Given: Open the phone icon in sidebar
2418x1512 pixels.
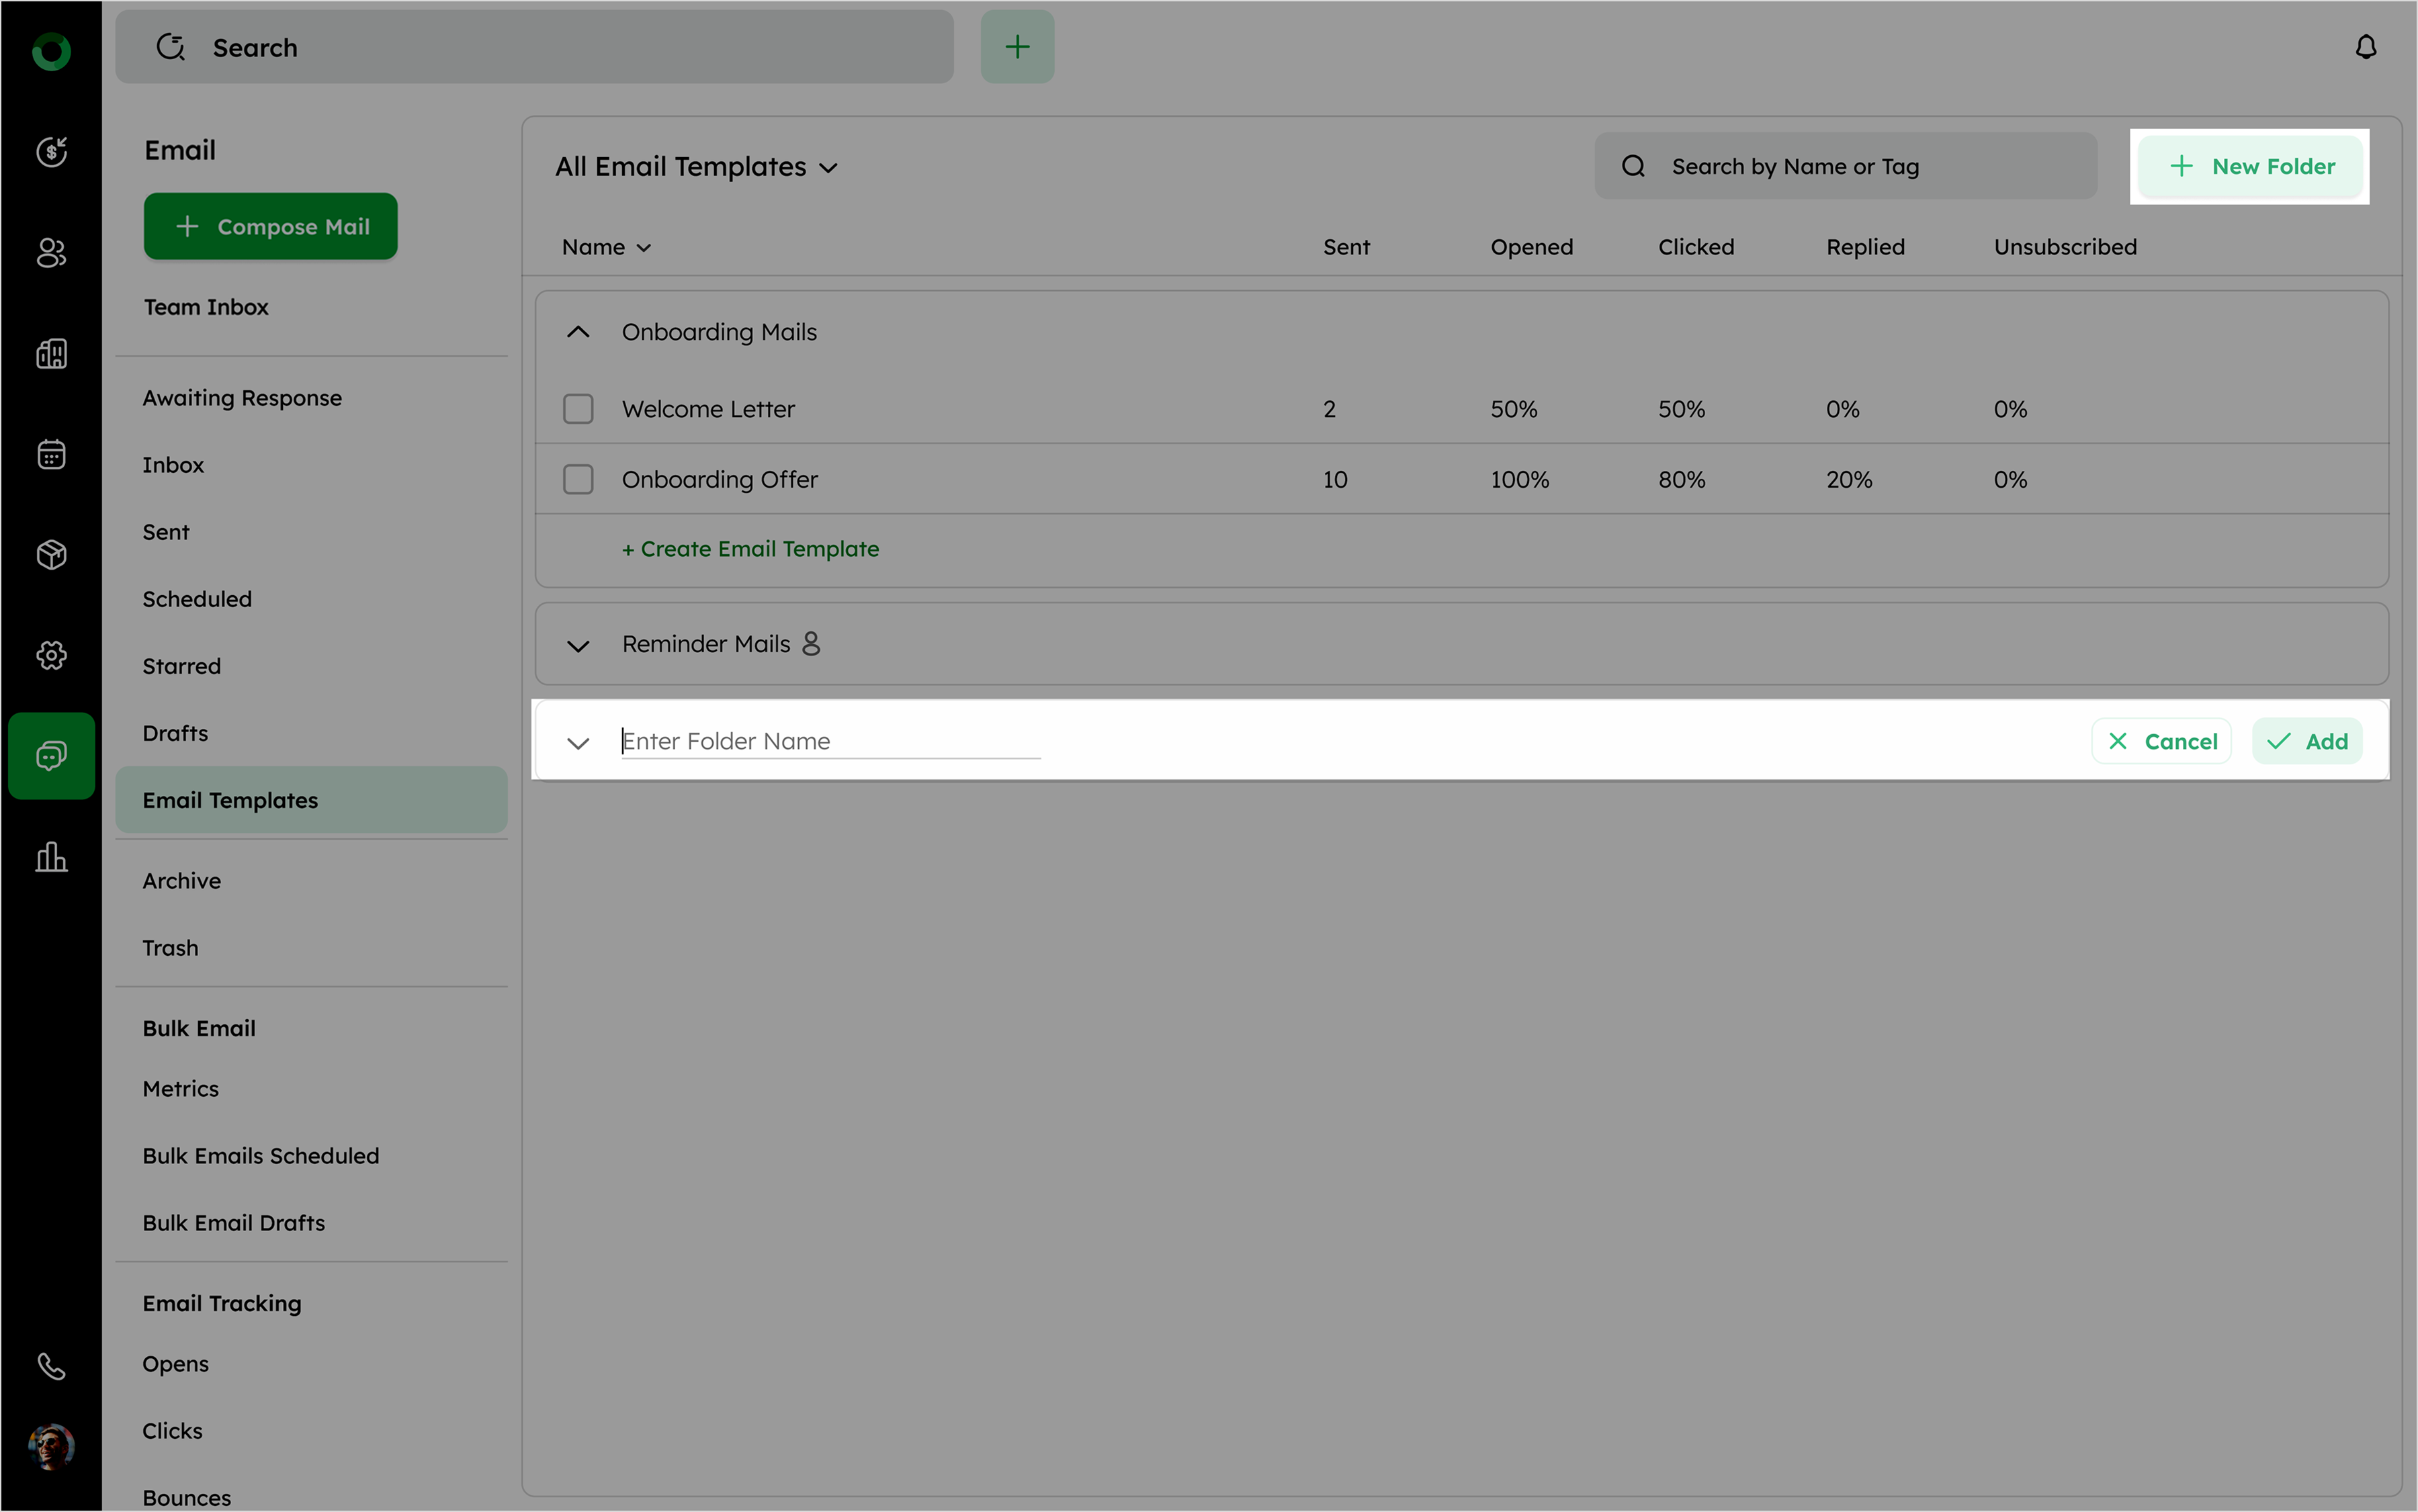Looking at the screenshot, I should point(51,1365).
